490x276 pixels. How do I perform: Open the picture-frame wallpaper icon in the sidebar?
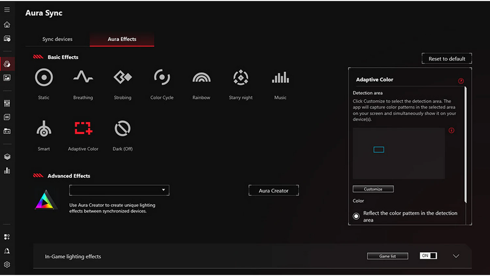(7, 78)
